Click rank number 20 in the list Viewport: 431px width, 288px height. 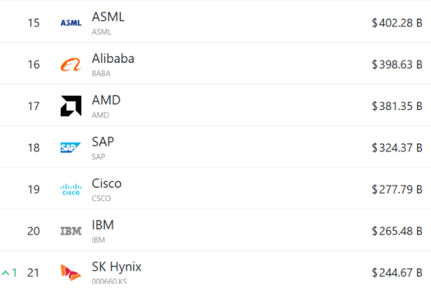(33, 231)
